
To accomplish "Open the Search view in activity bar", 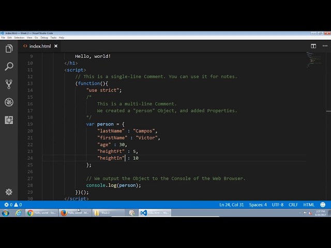I will click(x=9, y=67).
